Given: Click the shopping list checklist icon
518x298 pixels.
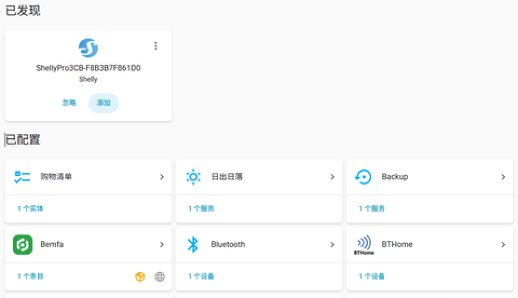Looking at the screenshot, I should 23,177.
